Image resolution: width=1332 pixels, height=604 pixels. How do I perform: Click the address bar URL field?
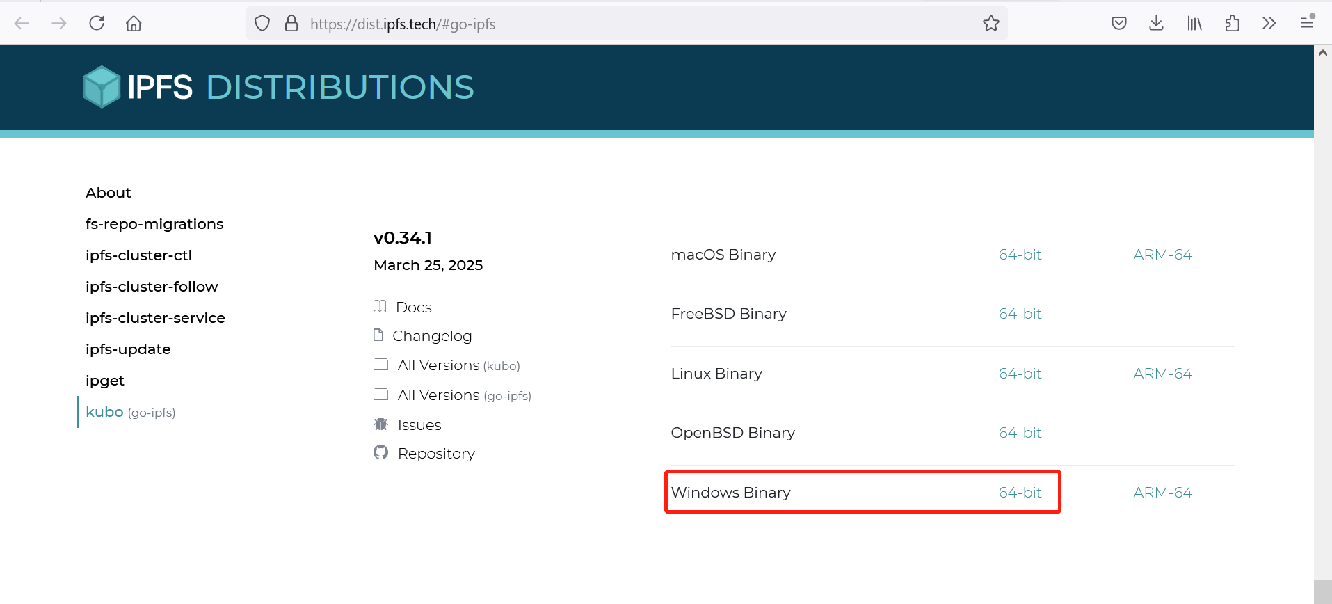626,24
